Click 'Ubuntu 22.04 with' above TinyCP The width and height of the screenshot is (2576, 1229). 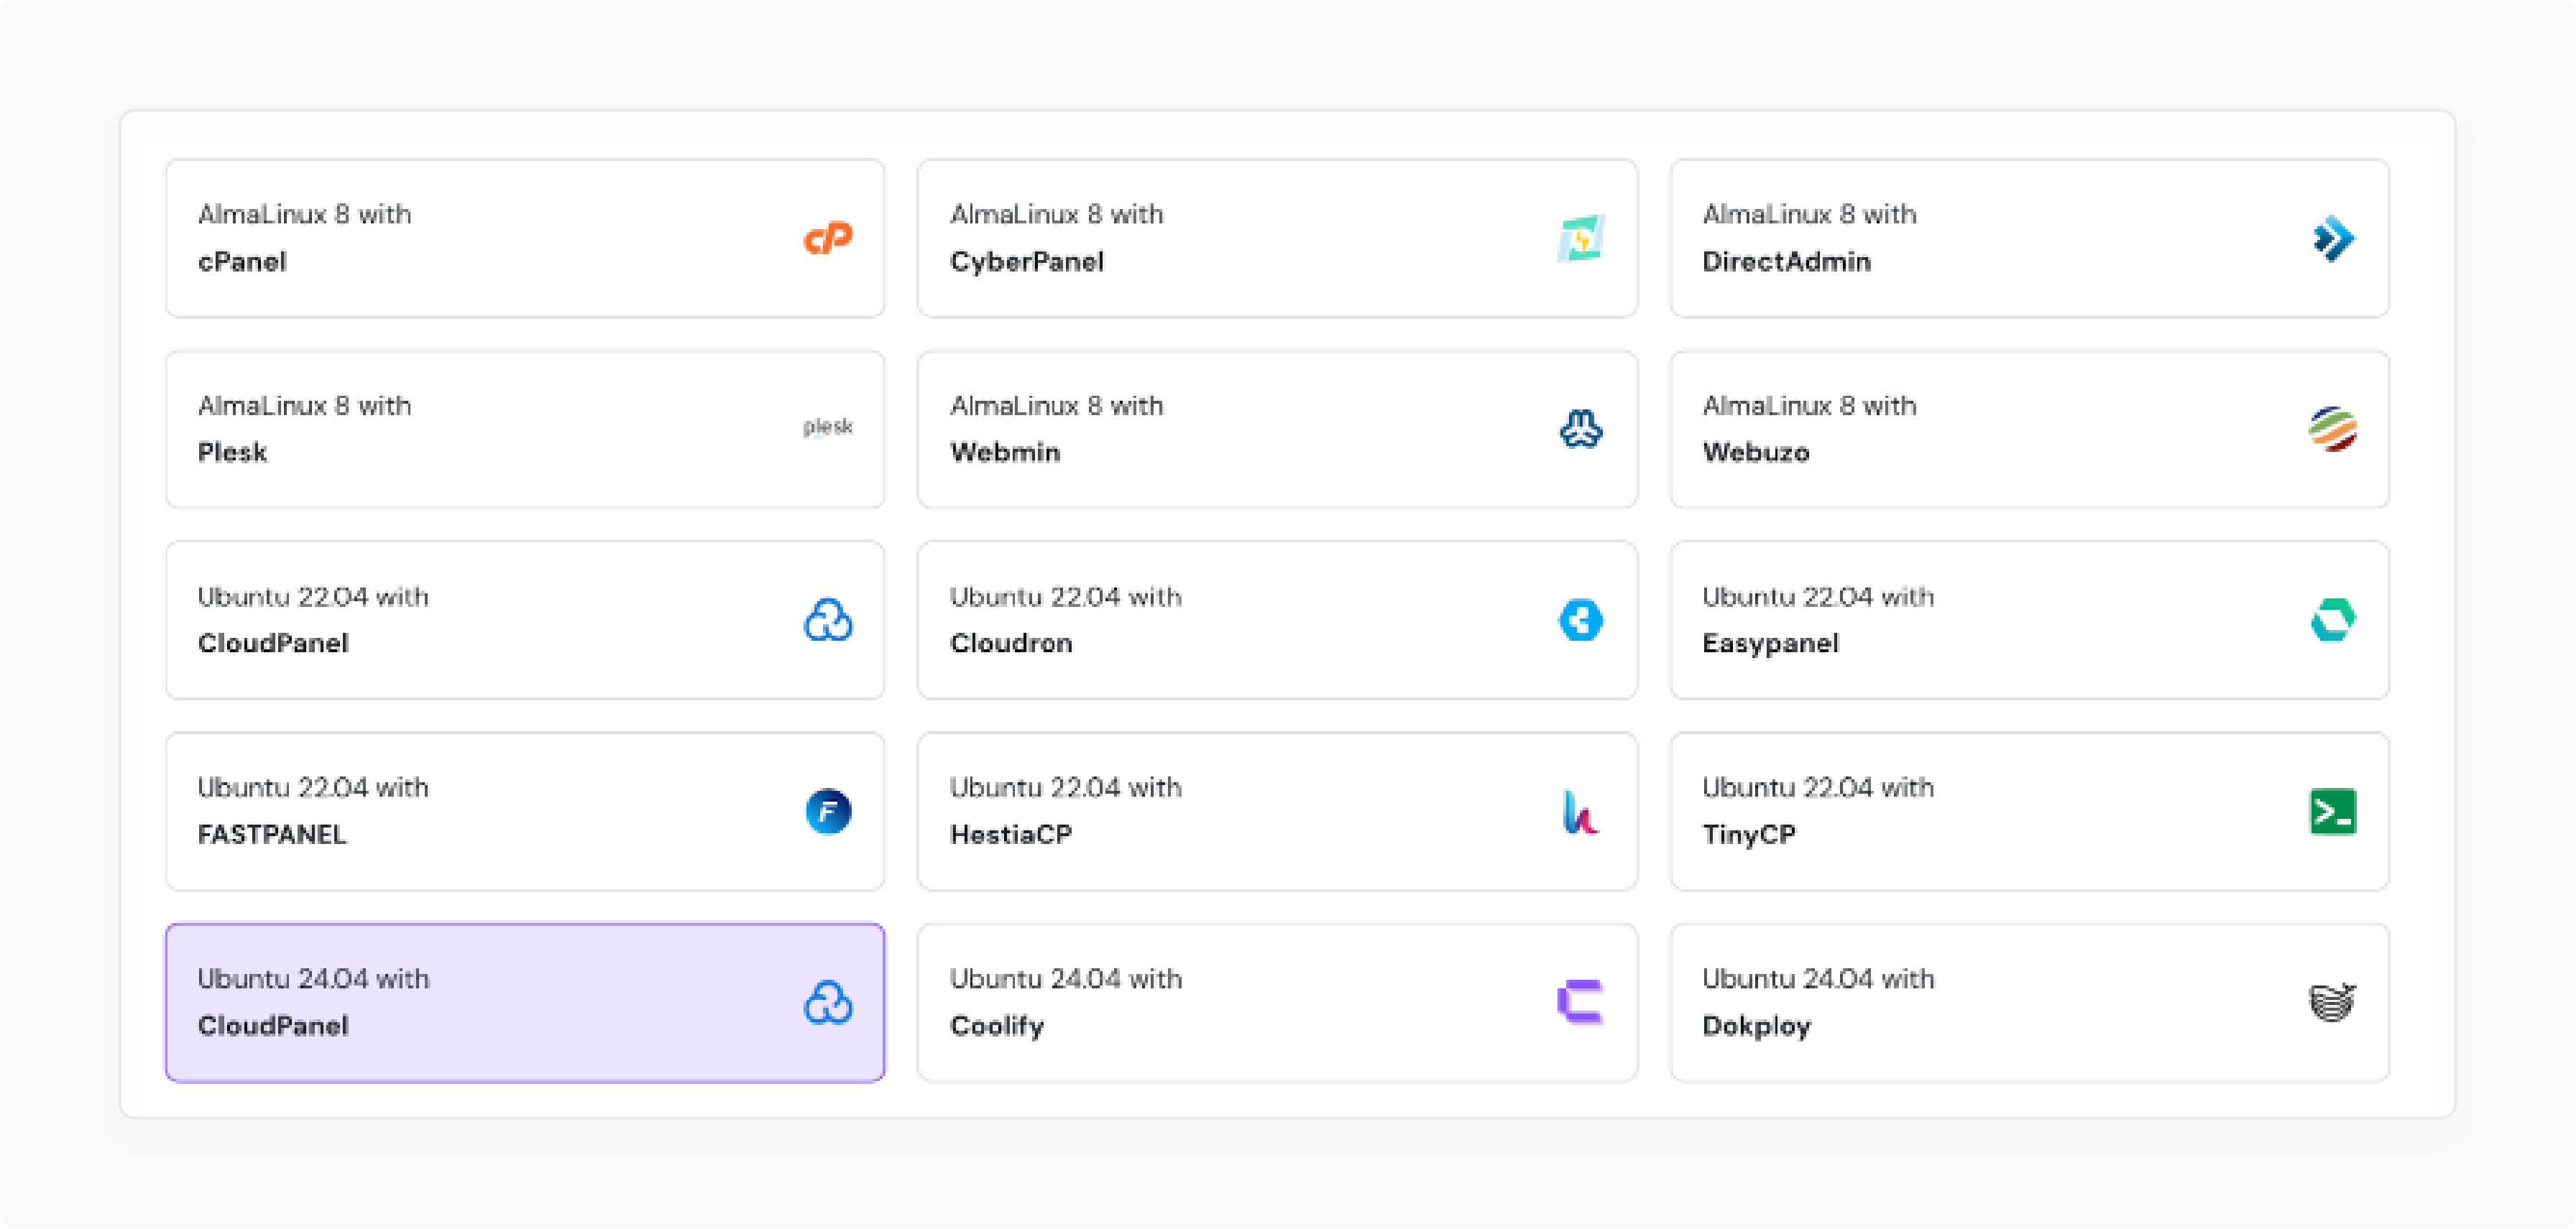point(1818,787)
